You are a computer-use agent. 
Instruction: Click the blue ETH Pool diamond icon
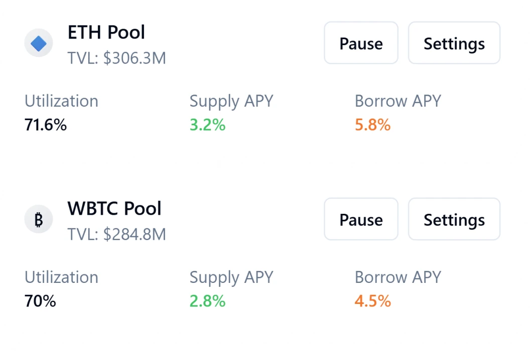point(39,43)
